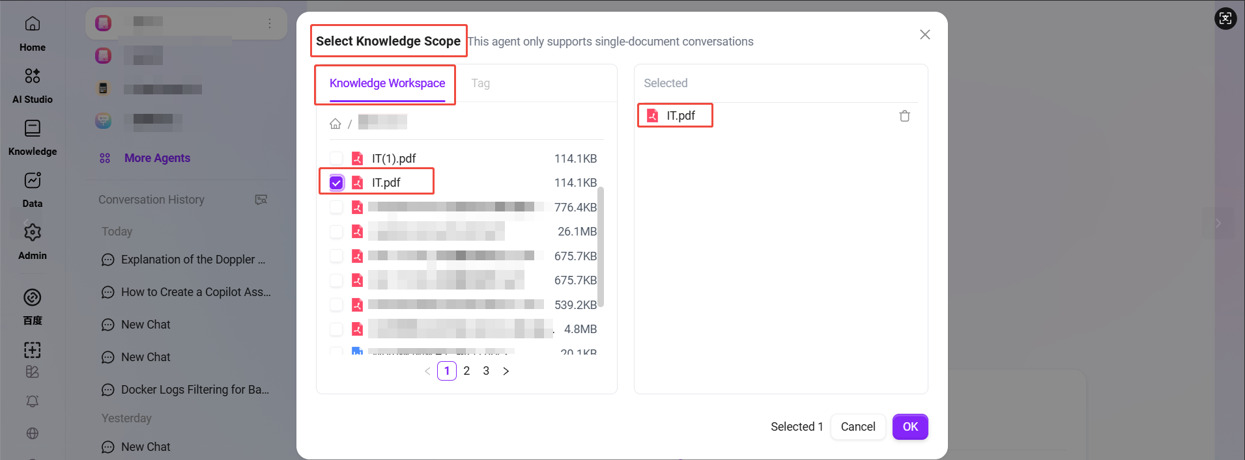Click the globe language icon in the sidebar

click(32, 433)
